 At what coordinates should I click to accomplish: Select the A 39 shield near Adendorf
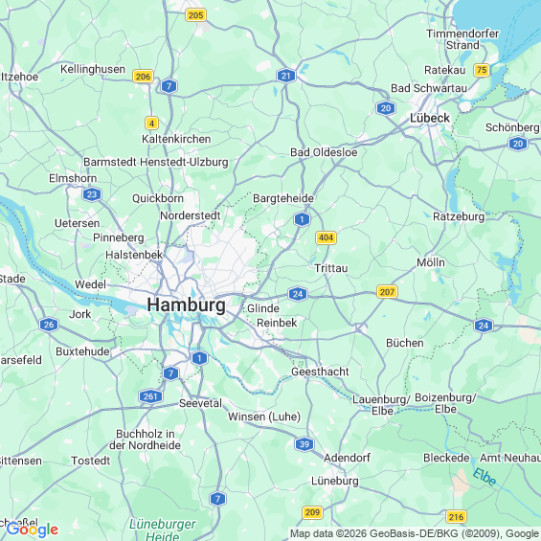304,444
